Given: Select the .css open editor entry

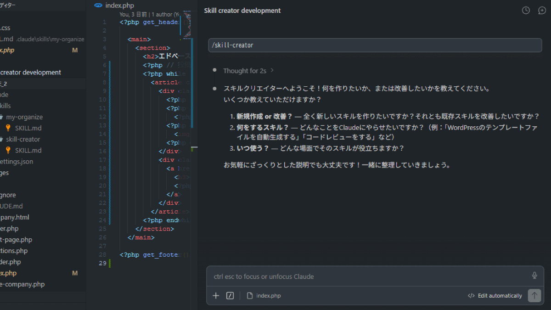Looking at the screenshot, I should [5, 28].
